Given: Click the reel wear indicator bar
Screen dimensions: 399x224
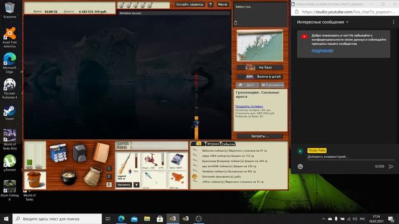Looking at the screenshot, I should pos(163,159).
